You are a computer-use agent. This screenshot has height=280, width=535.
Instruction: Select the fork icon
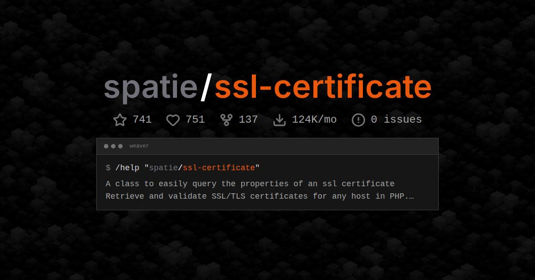pyautogui.click(x=226, y=119)
